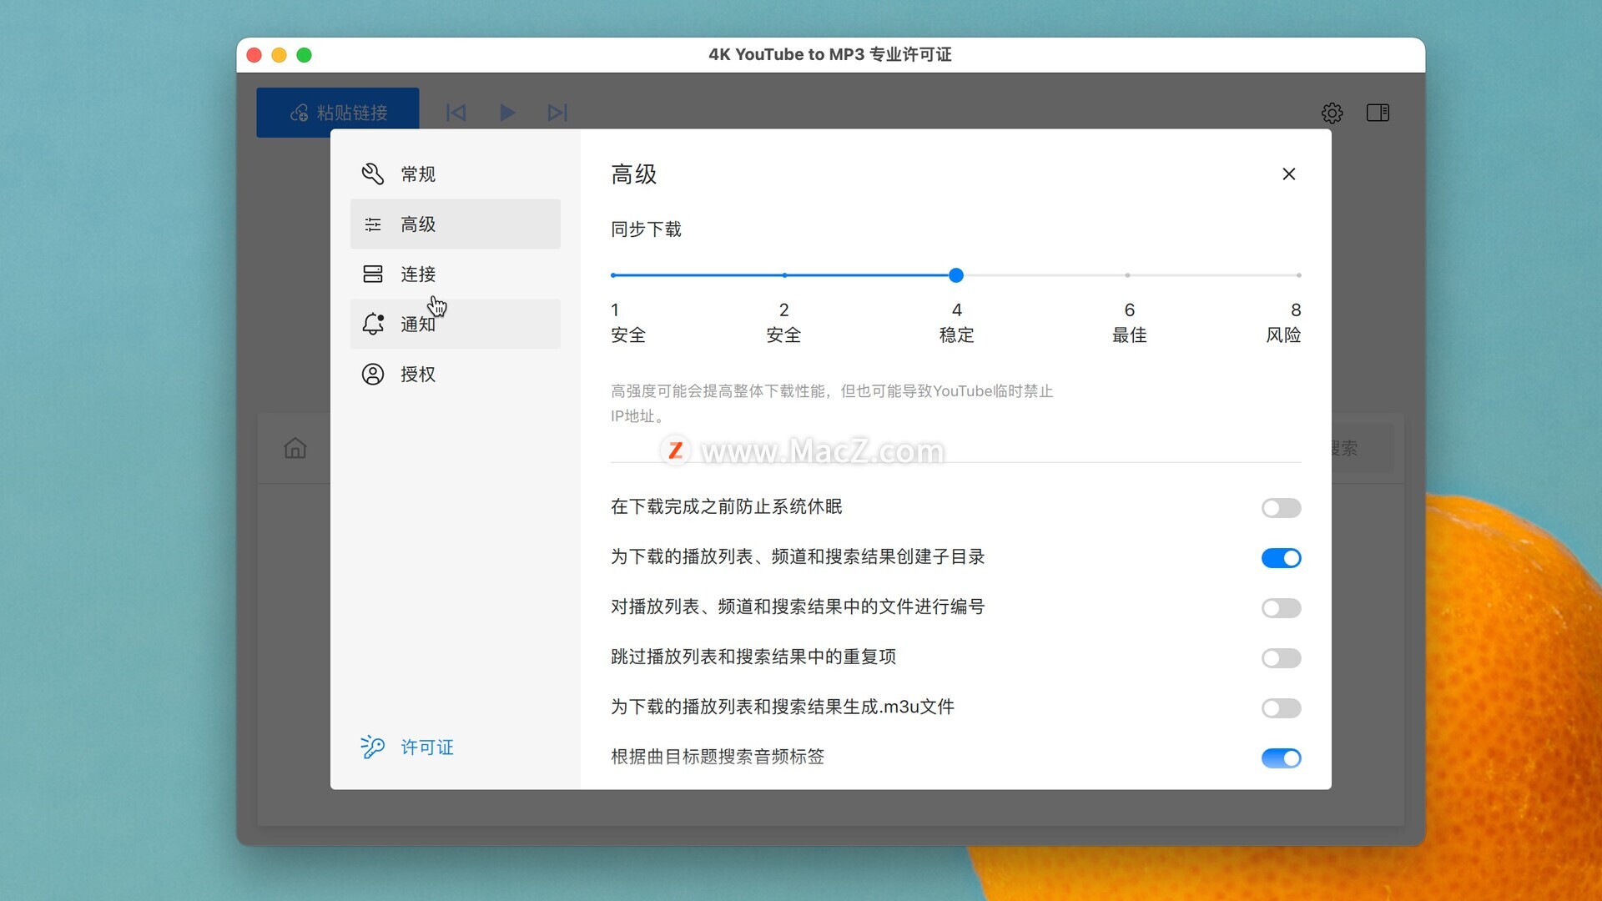Open the 常规 general settings tab

pos(455,174)
